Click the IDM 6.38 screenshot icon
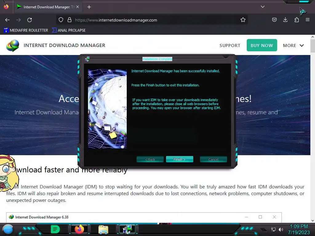Image resolution: width=315 pixels, height=236 pixels. pyautogui.click(x=11, y=217)
